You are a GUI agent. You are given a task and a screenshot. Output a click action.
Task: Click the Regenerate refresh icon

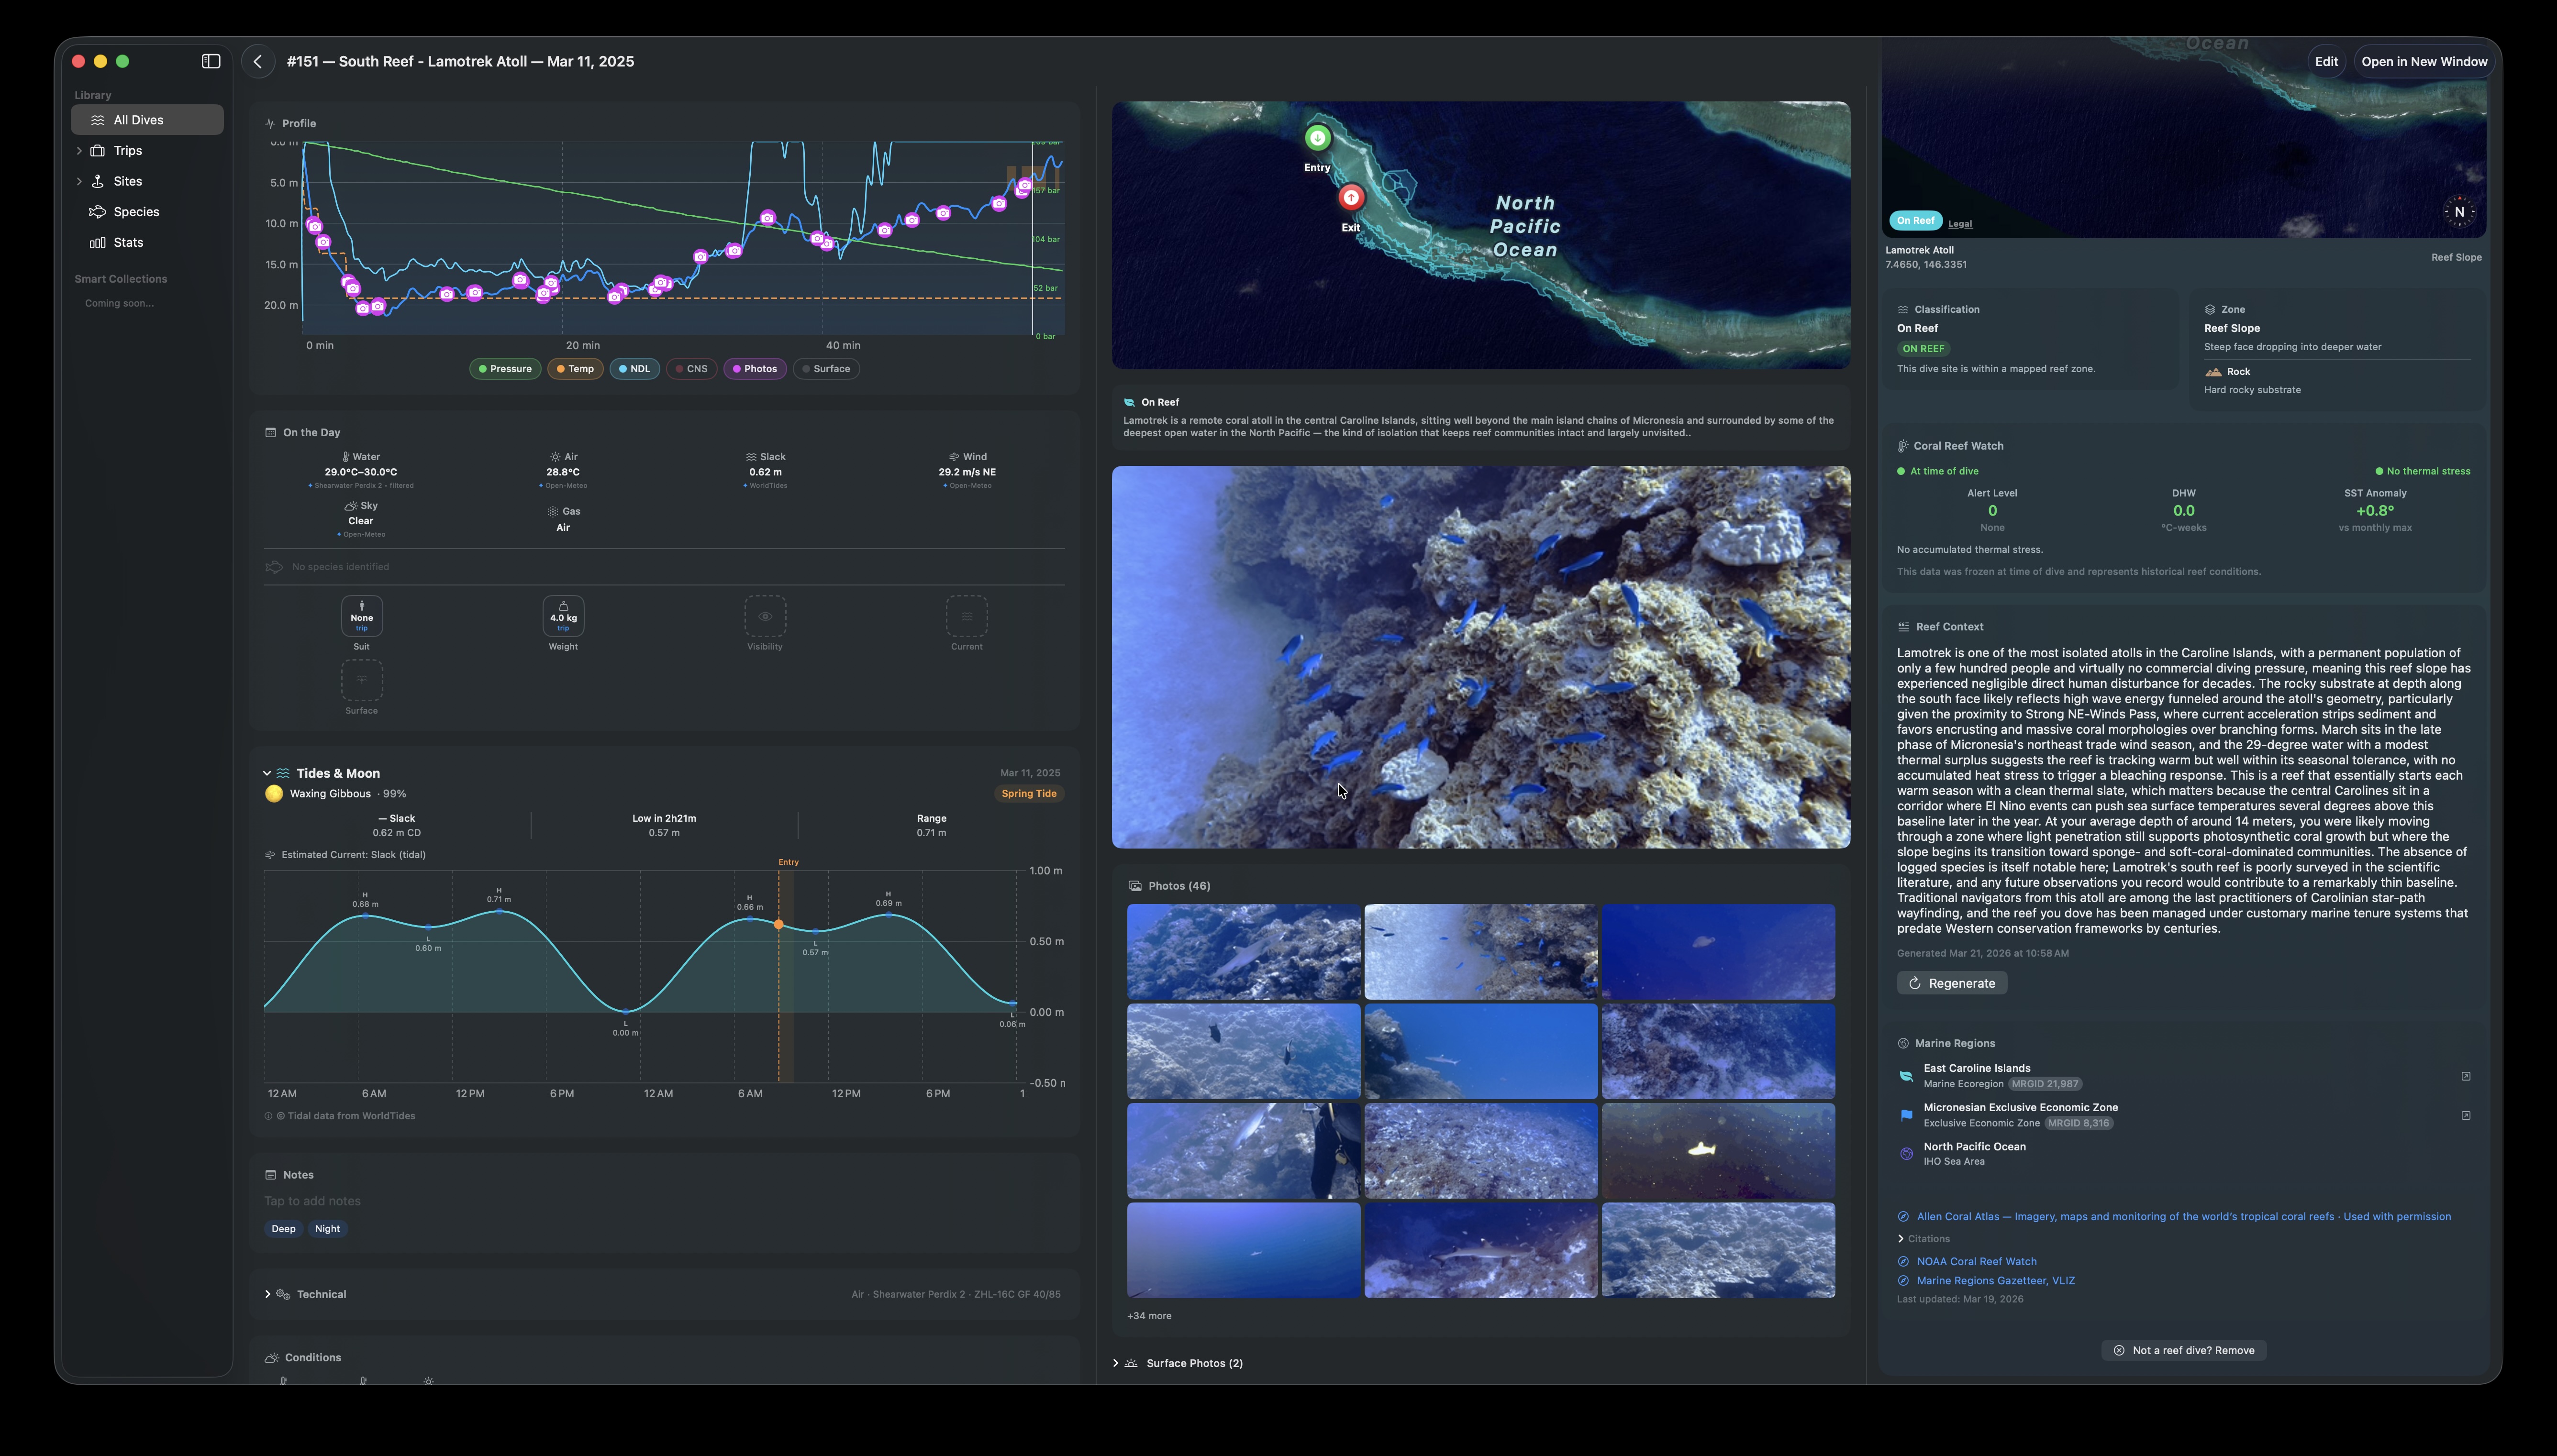1914,983
